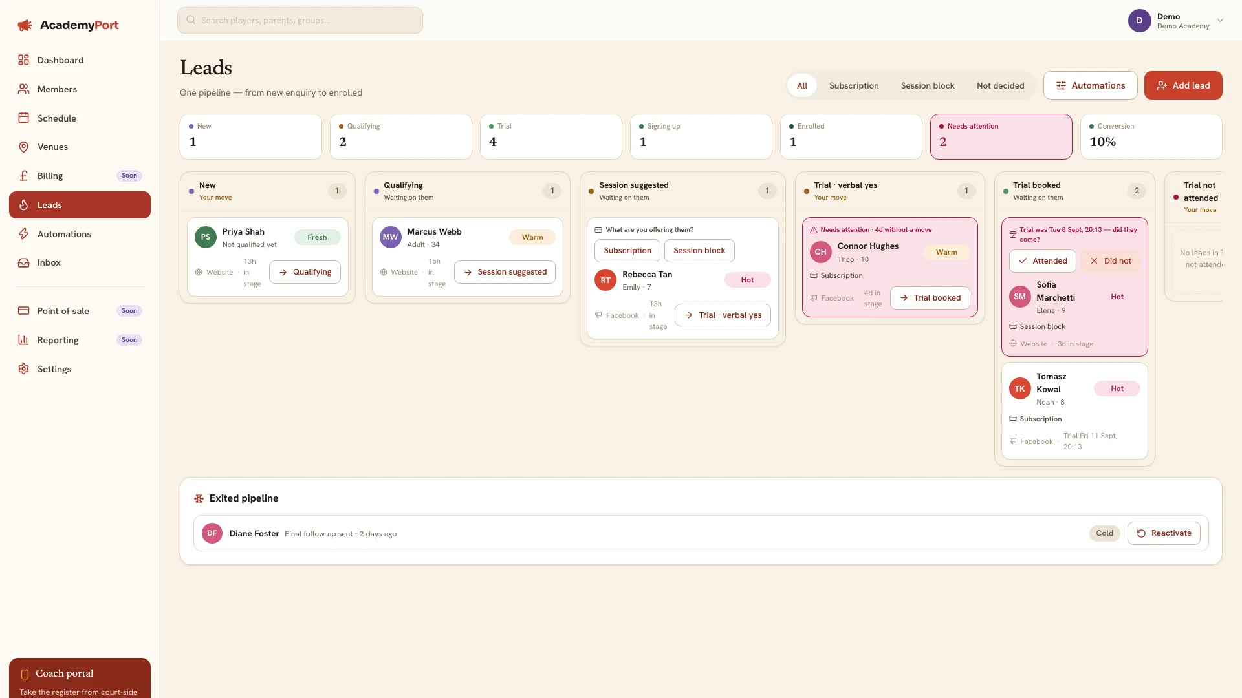
Task: Select the Leads sidebar item
Action: click(80, 205)
